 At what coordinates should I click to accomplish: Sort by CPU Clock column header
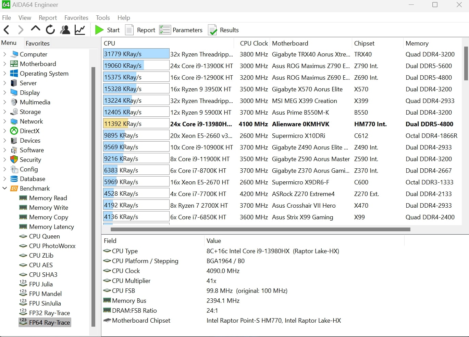pos(254,43)
